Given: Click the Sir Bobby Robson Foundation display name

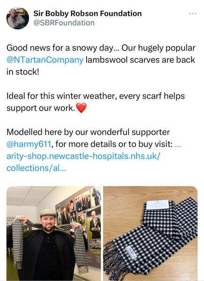Looking at the screenshot, I should coord(87,14).
